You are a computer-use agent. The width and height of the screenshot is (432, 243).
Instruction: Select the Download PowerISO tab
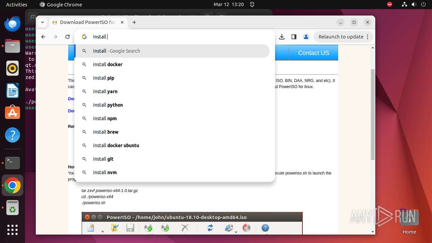[88, 22]
